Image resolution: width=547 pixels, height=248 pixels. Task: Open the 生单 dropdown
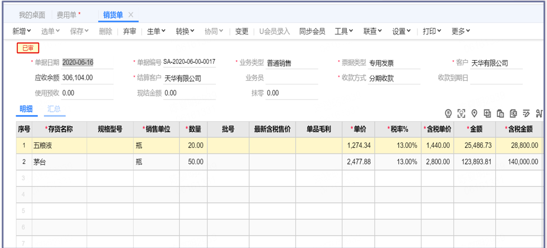click(156, 32)
